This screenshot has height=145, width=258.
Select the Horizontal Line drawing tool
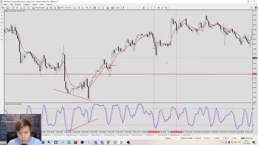pyautogui.click(x=136, y=8)
